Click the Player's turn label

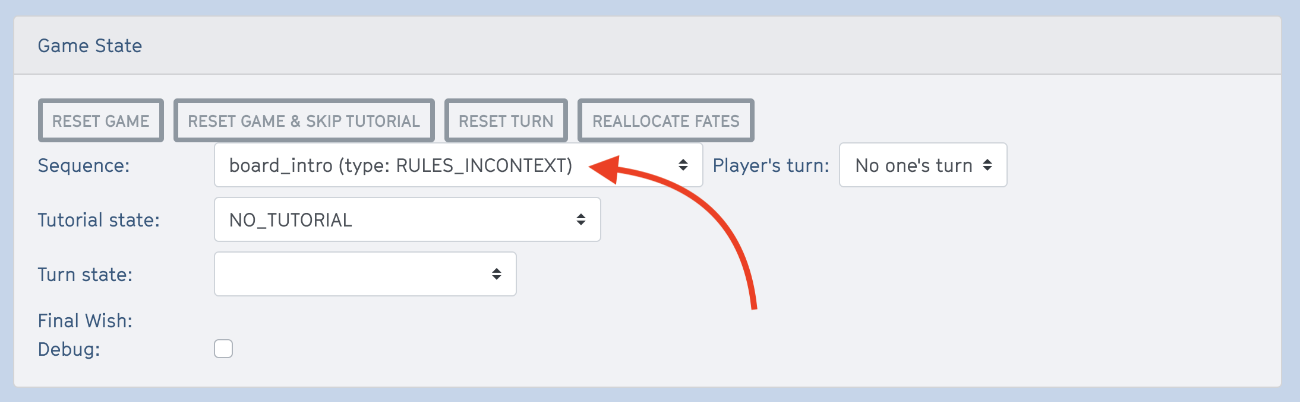coord(771,165)
